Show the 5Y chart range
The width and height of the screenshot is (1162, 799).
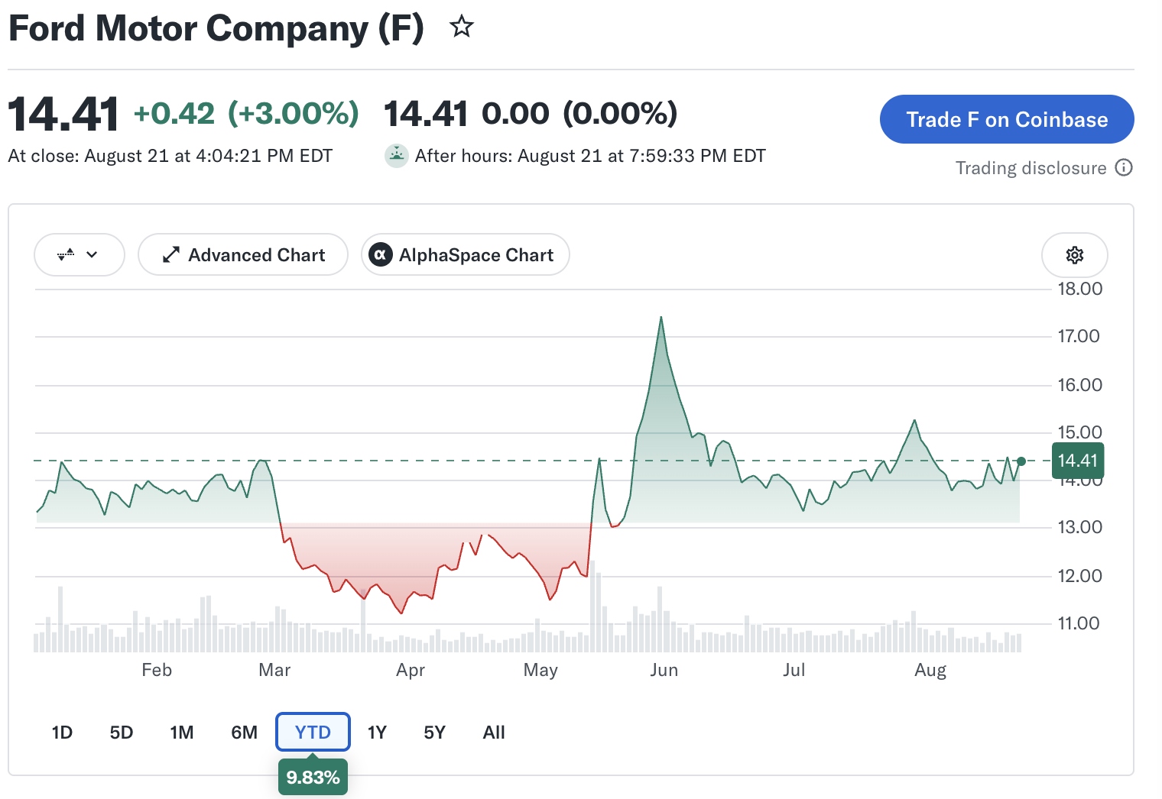[434, 733]
